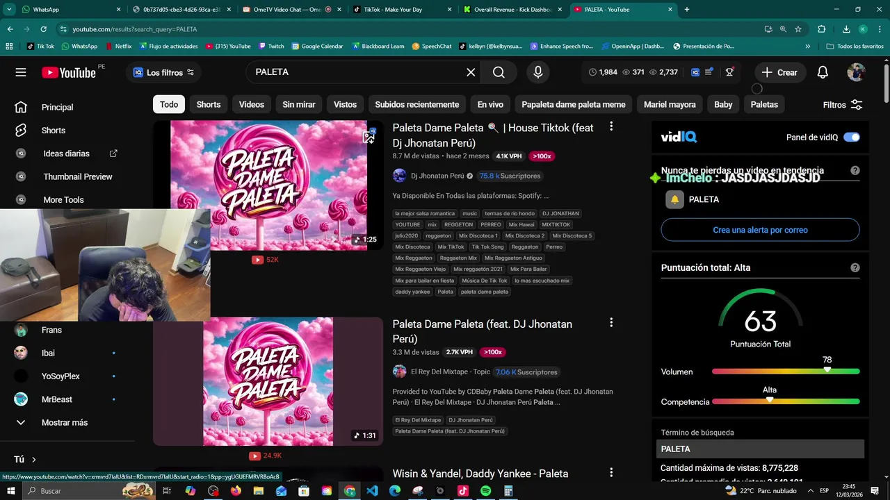Open Ideas diarias in the sidebar

[67, 153]
